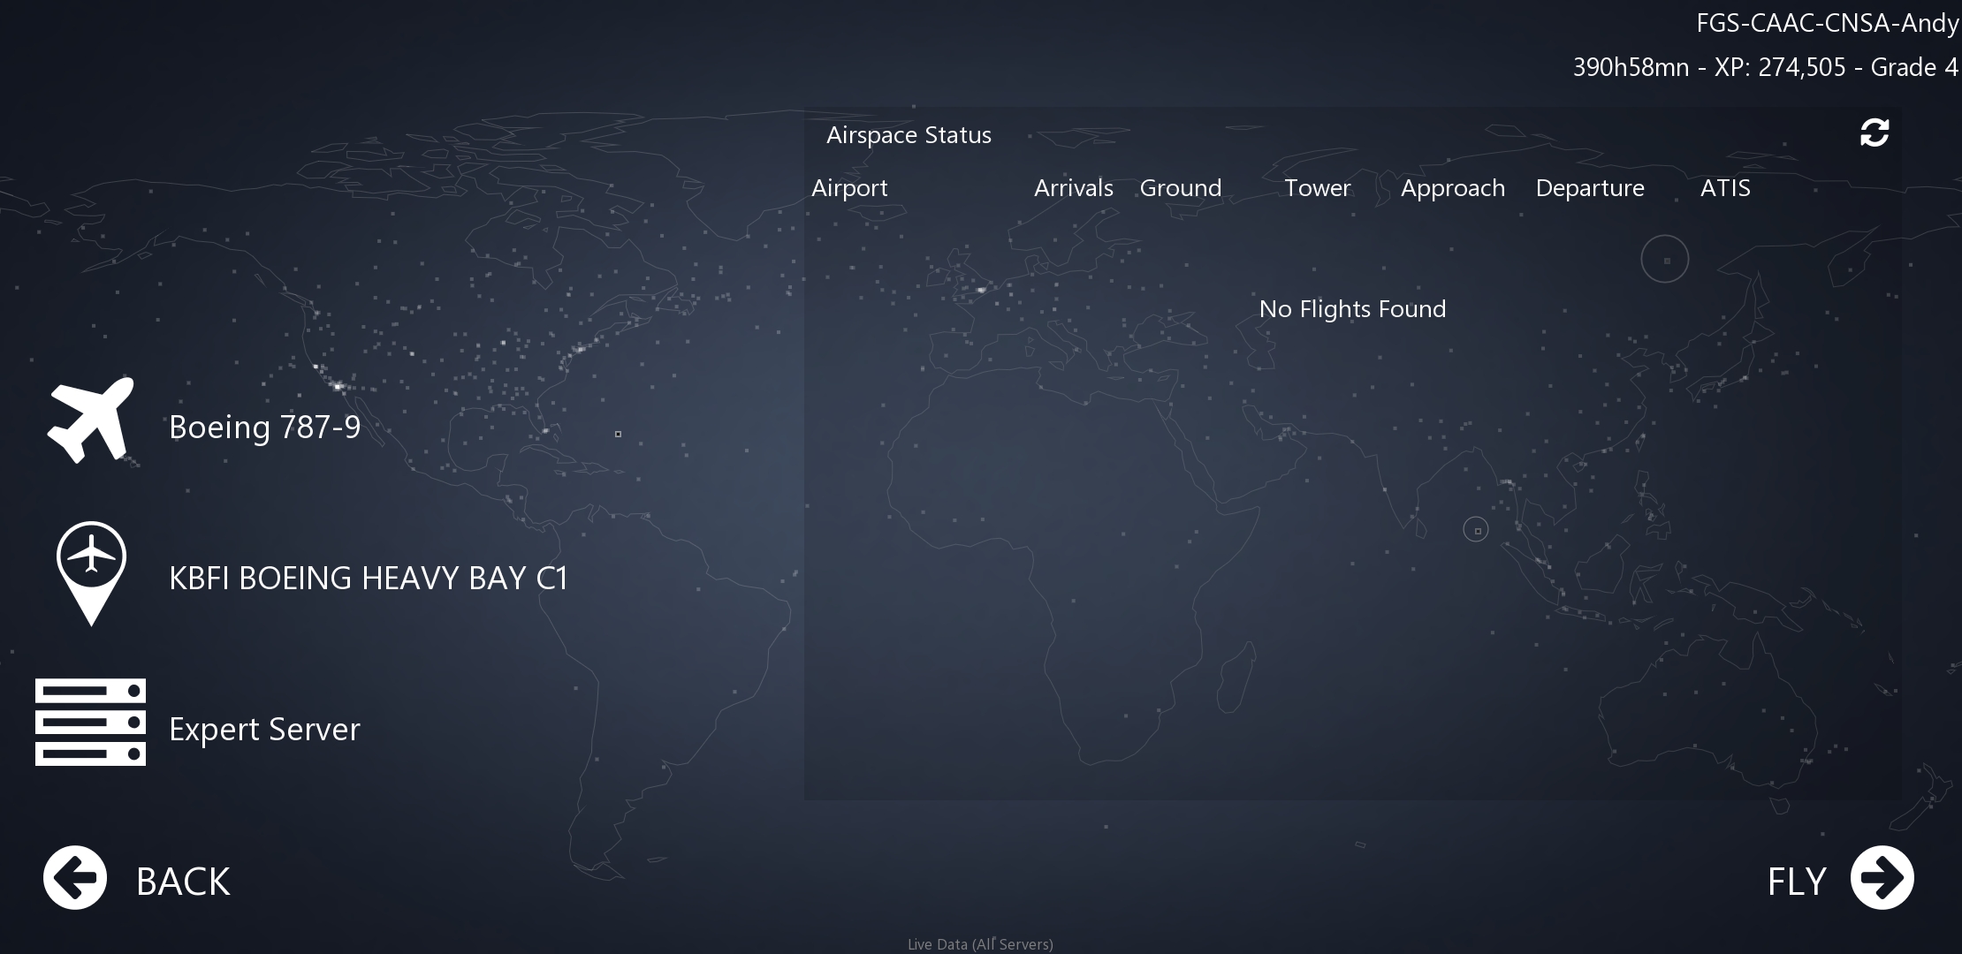Sort by the Airport column header
The height and width of the screenshot is (954, 1962).
coord(849,188)
